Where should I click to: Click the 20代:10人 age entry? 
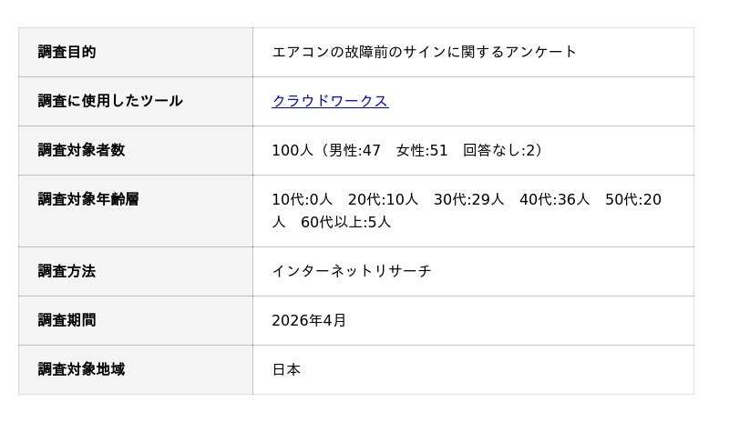point(383,199)
